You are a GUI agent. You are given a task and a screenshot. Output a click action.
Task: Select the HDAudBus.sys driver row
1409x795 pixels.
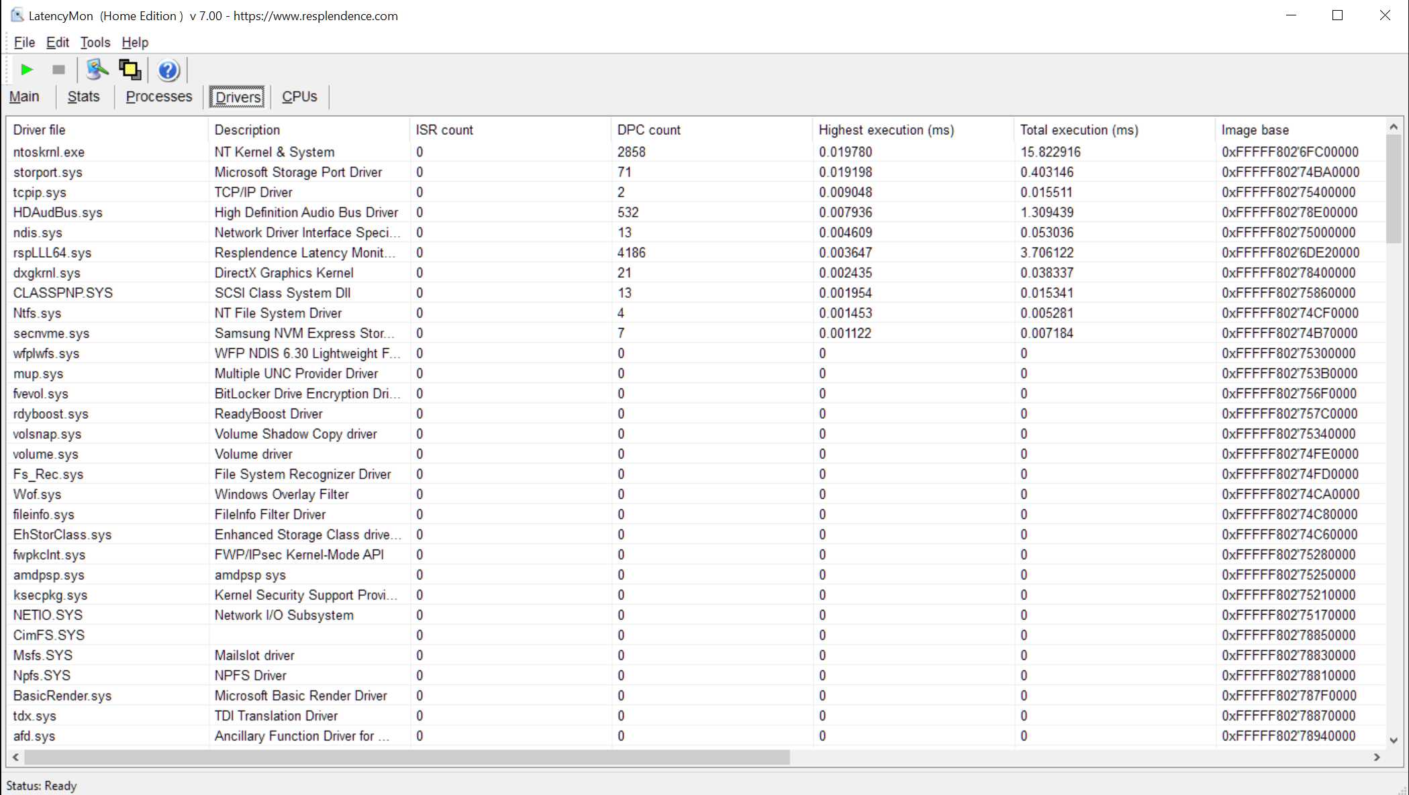point(696,213)
